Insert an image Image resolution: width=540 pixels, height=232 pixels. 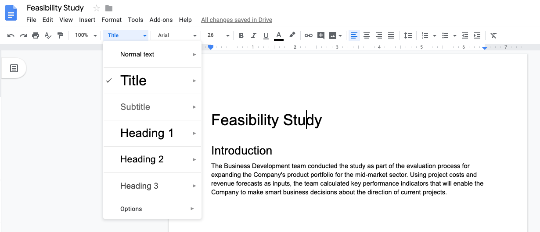pos(333,35)
